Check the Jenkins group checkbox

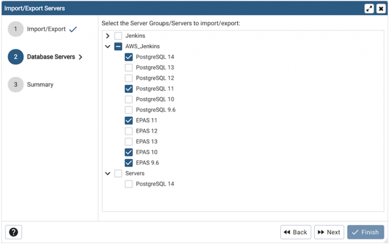118,35
